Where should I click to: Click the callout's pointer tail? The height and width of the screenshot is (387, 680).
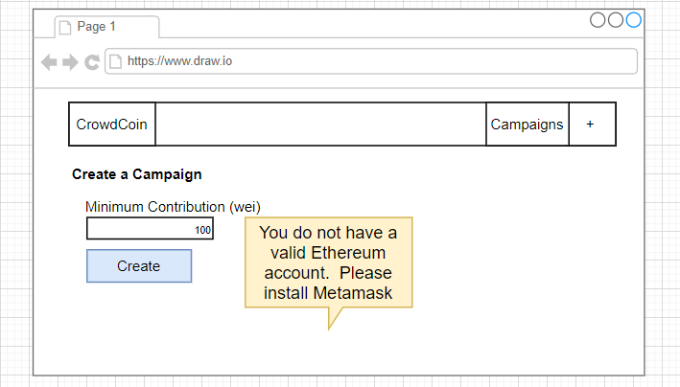click(333, 317)
